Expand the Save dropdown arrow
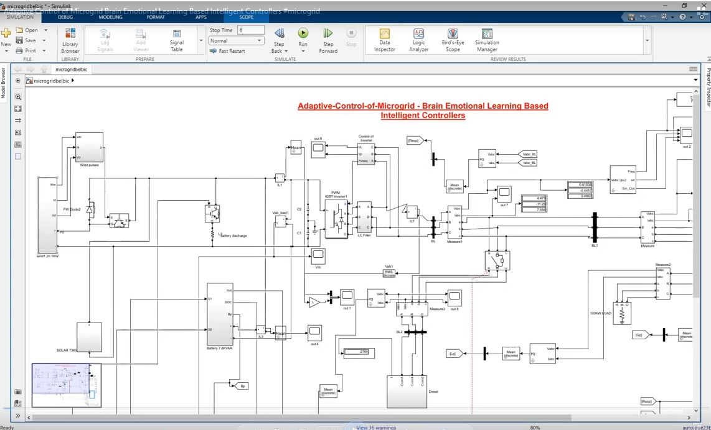 [44, 40]
